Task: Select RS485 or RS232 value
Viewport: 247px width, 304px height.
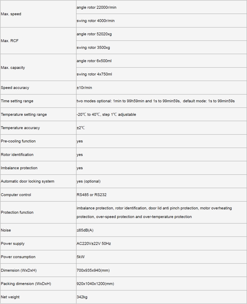Action: (91, 195)
